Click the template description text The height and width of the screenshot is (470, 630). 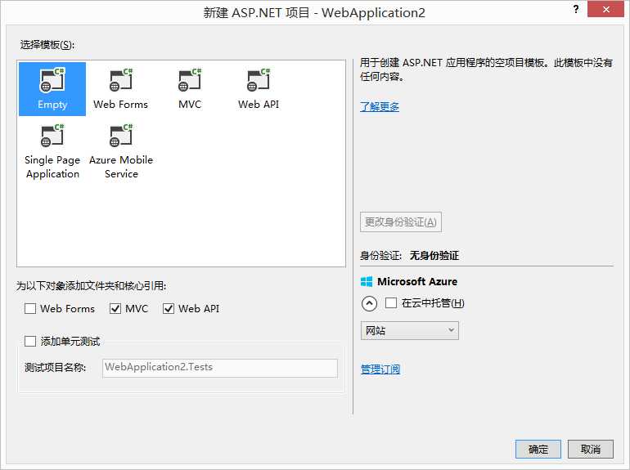[486, 69]
